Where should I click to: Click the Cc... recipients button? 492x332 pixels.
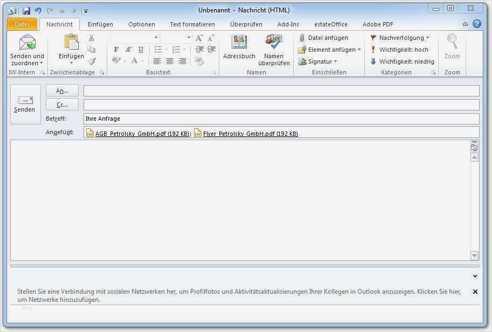62,105
